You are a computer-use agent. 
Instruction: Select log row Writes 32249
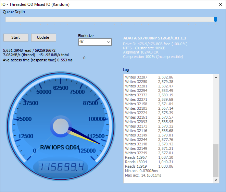tap(149, 153)
